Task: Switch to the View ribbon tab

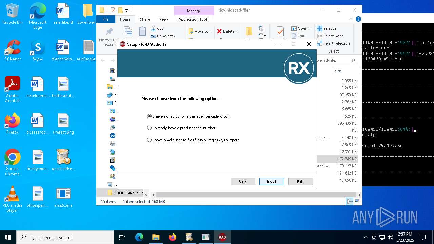Action: pyautogui.click(x=164, y=19)
